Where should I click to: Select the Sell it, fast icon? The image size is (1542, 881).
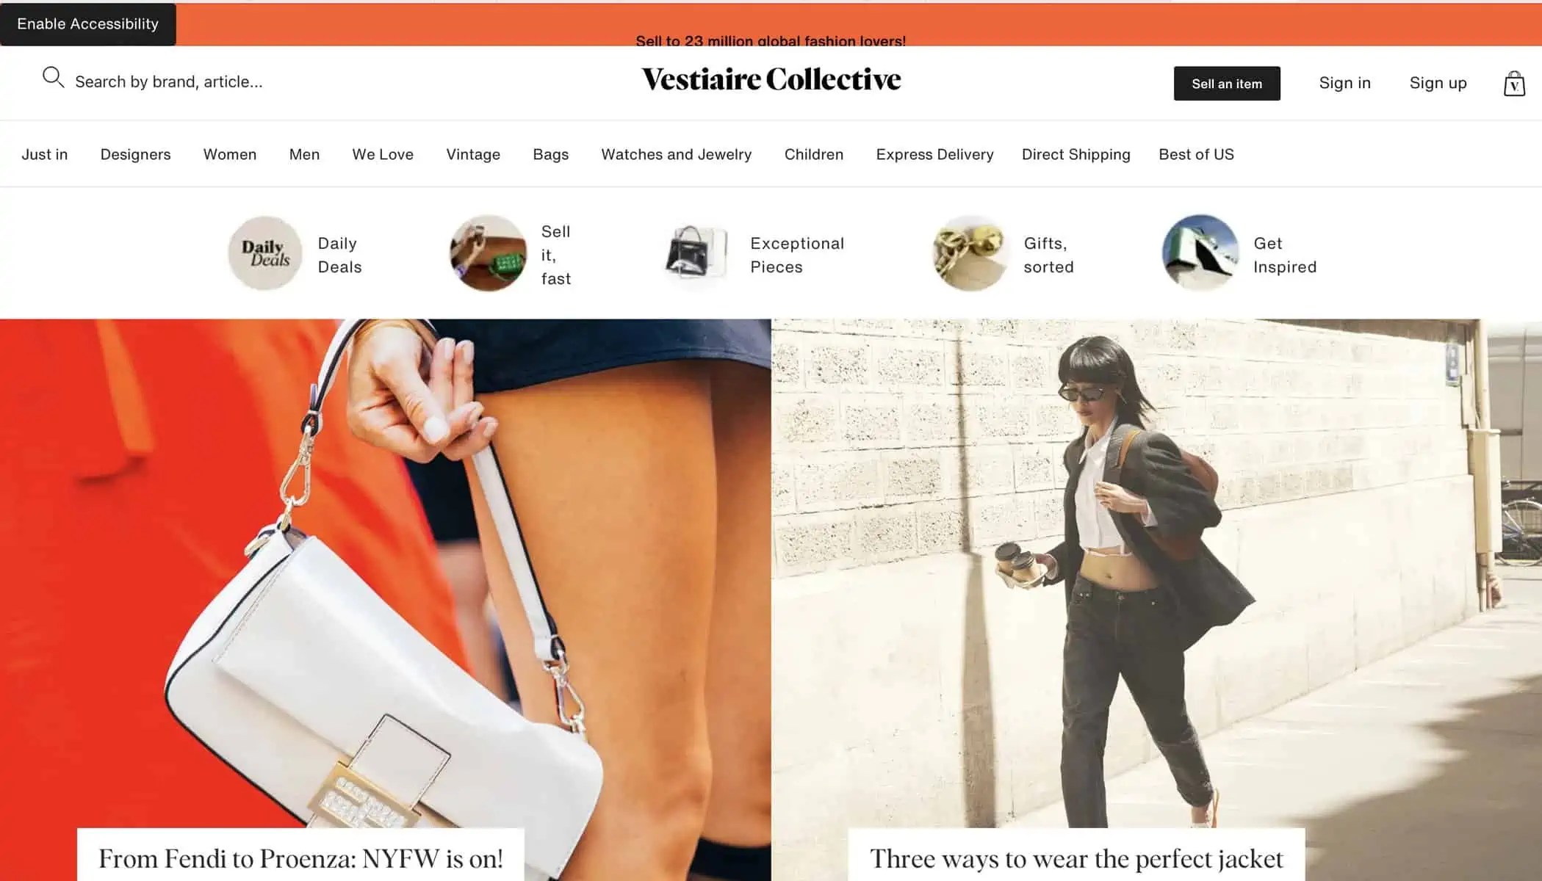click(x=489, y=253)
